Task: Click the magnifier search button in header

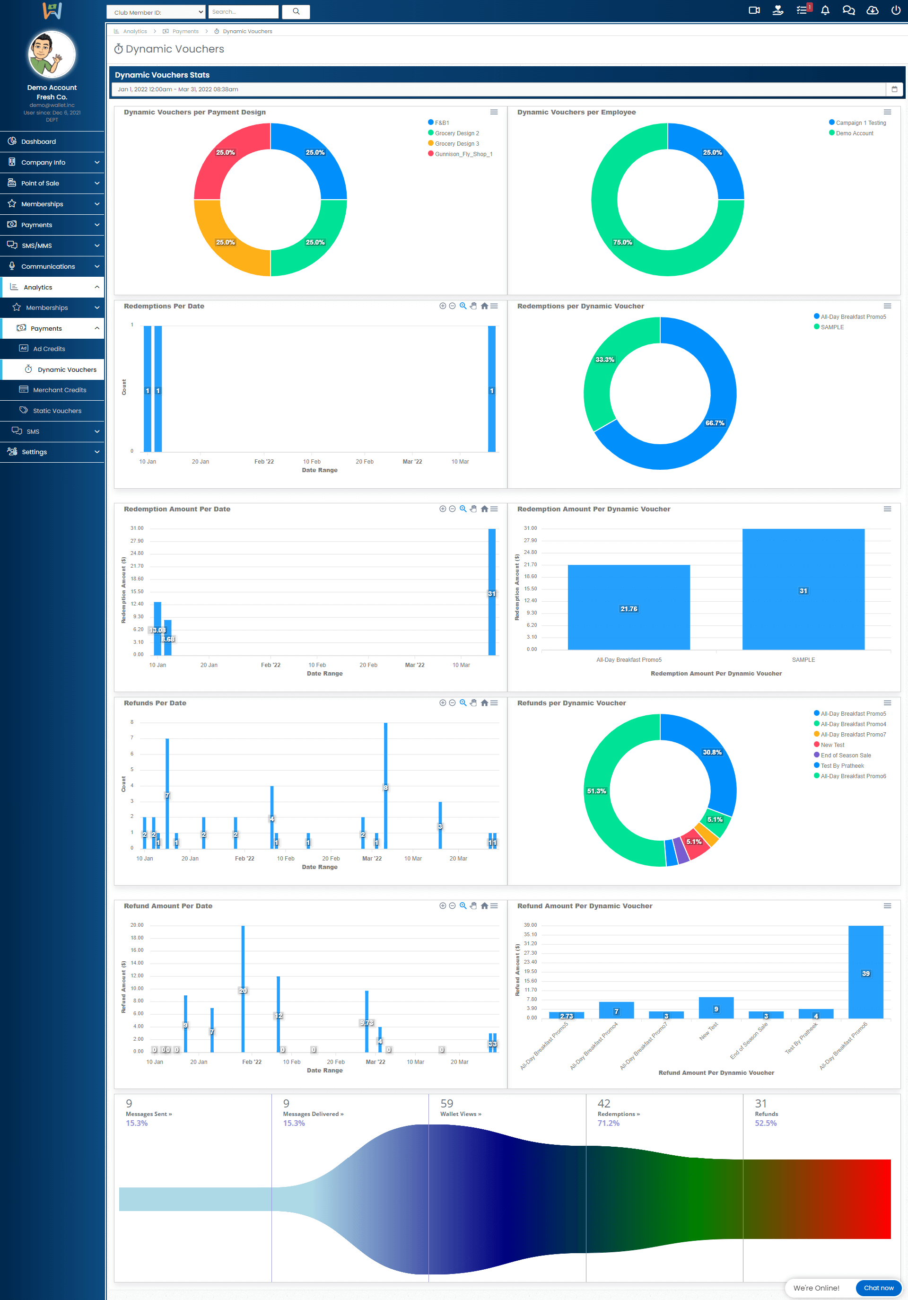Action: point(296,11)
